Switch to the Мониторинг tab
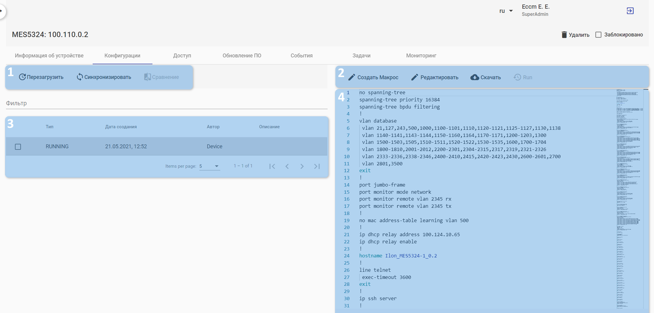Viewport: 654px width, 313px height. click(x=421, y=56)
